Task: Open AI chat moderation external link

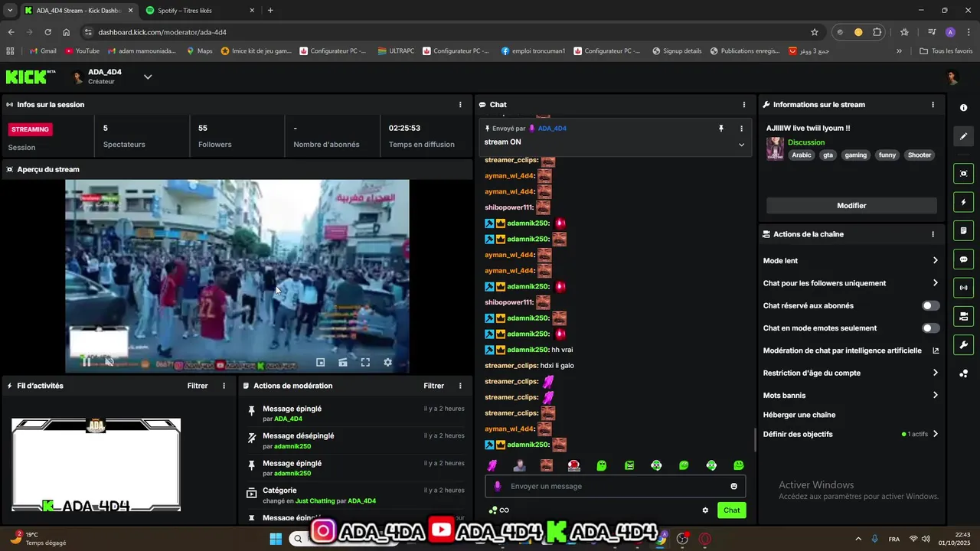Action: pos(935,350)
